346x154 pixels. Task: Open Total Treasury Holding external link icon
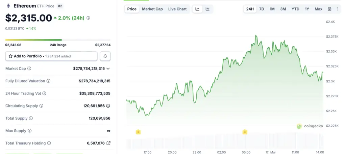pos(108,143)
